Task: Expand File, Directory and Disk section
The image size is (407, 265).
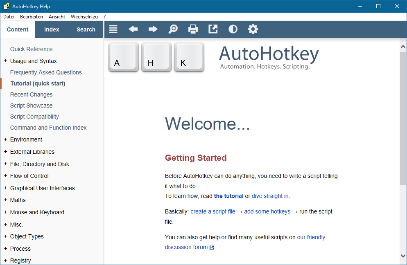Action: [5, 164]
